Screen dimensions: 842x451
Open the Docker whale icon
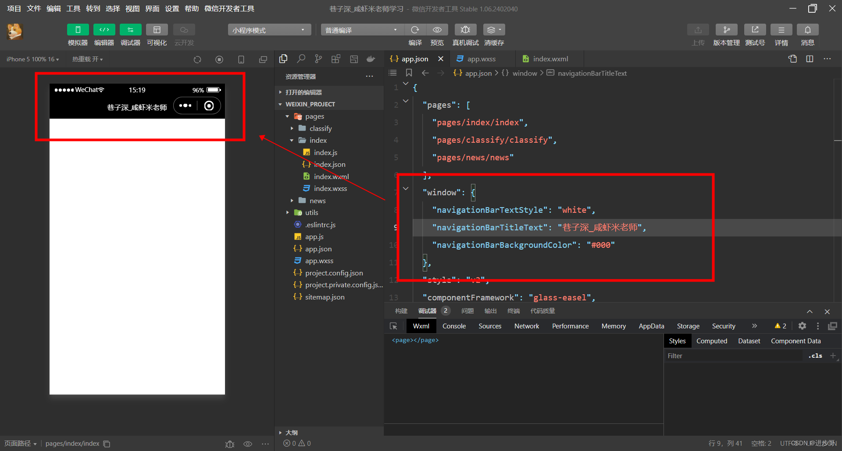pos(371,59)
